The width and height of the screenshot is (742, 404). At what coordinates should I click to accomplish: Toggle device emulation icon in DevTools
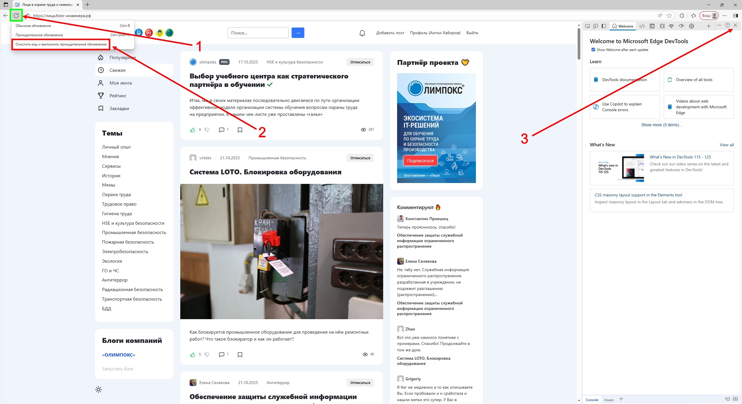coord(596,26)
